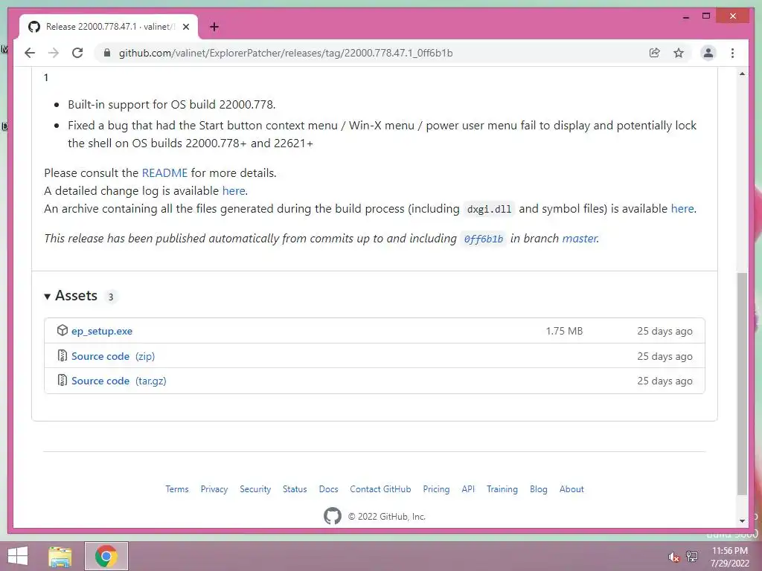762x571 pixels.
Task: Download ep_setup.exe
Action: [x=102, y=331]
